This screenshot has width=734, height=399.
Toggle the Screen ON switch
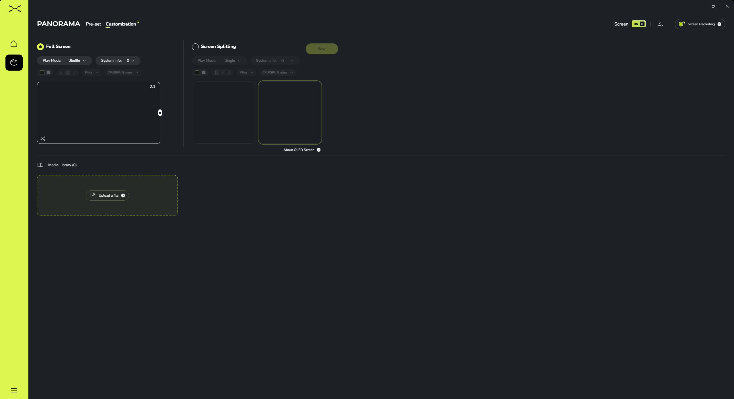point(638,24)
